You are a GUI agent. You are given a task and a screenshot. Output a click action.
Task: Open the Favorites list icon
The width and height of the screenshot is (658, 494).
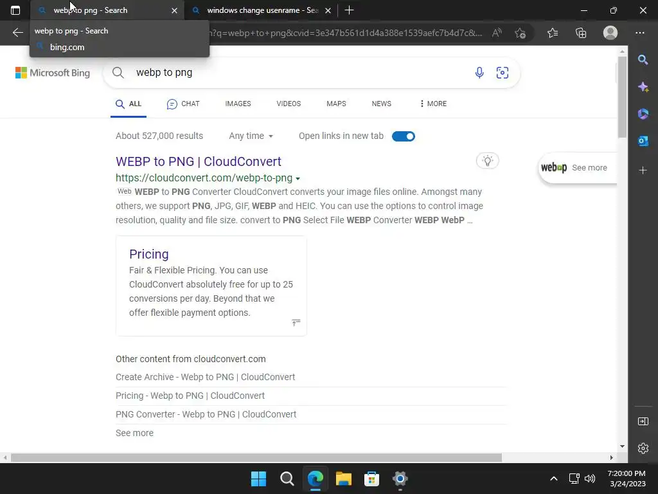pos(553,33)
